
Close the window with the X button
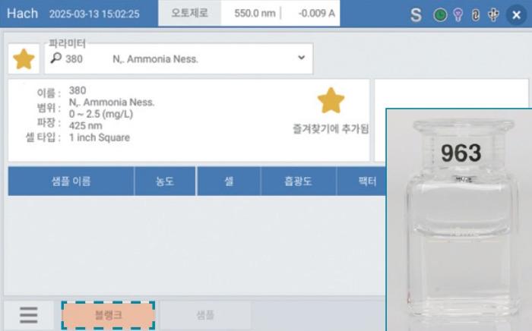(516, 15)
